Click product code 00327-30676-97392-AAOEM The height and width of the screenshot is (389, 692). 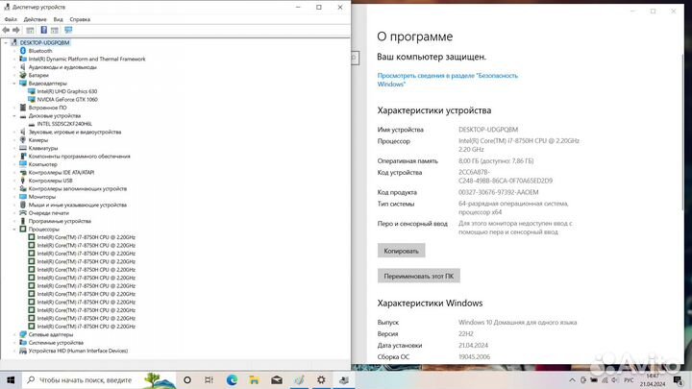498,192
